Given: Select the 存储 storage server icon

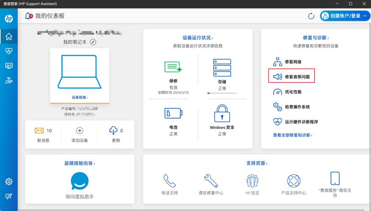Looking at the screenshot, I should [222, 68].
